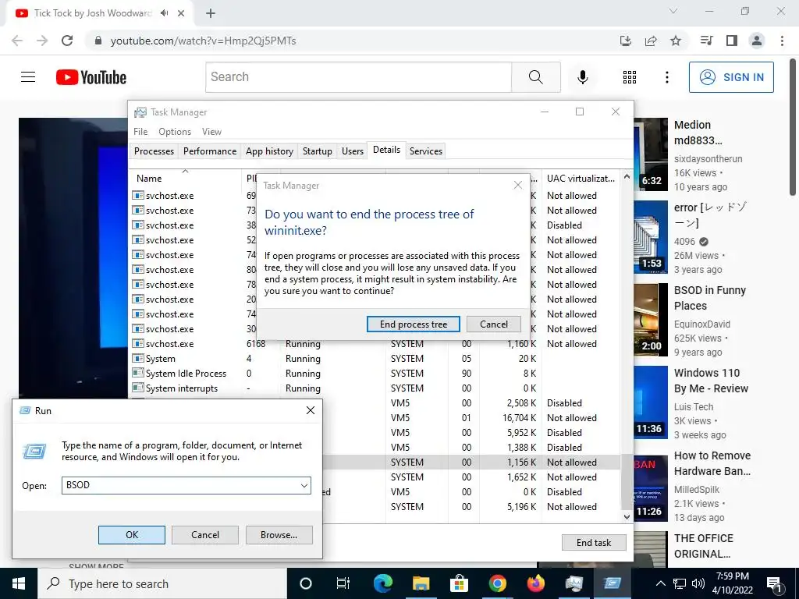Open Firefox from taskbar
The height and width of the screenshot is (599, 799).
click(535, 583)
